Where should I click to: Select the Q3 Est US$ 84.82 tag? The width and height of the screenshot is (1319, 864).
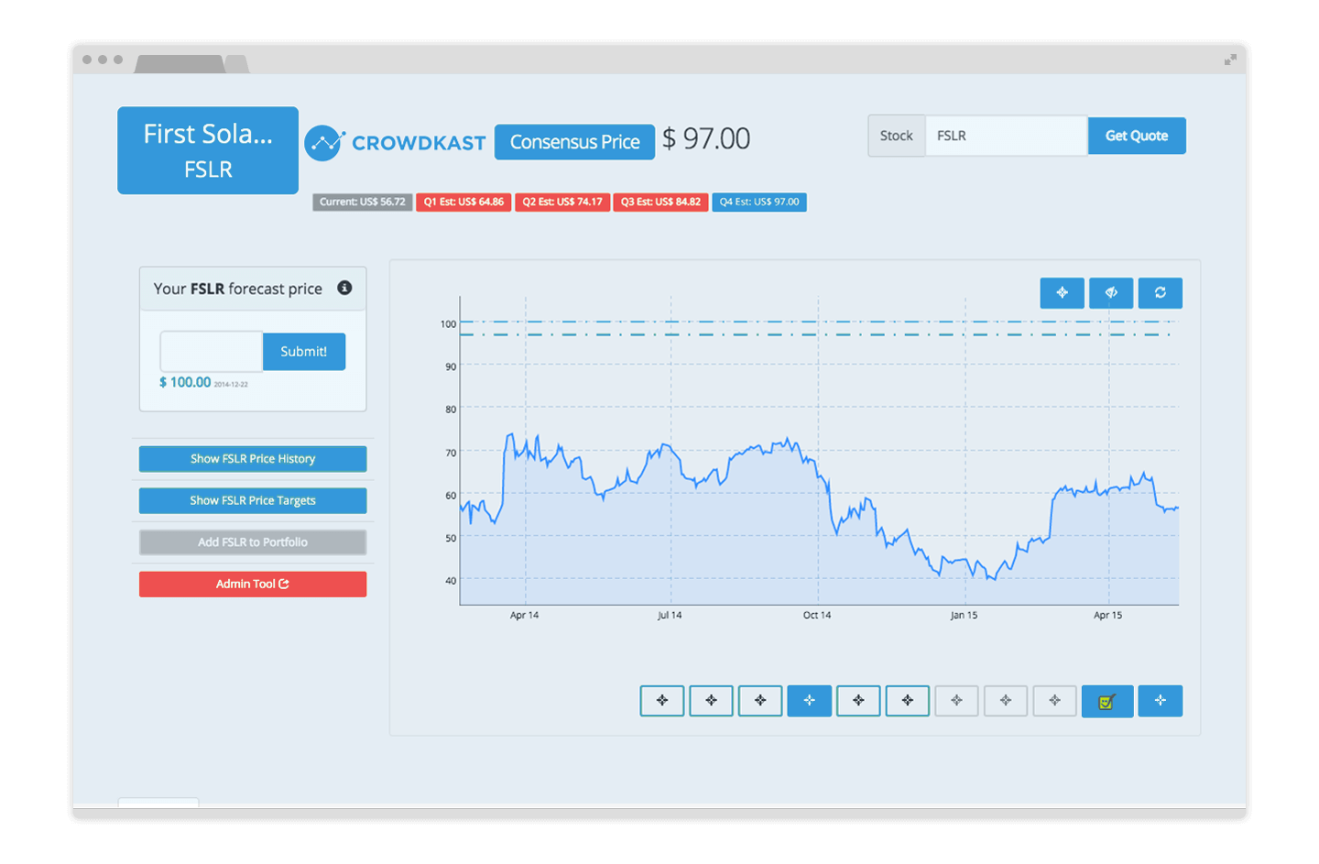tap(660, 202)
